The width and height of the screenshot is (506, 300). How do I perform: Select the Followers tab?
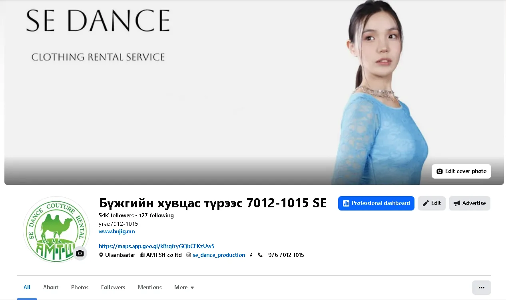113,287
